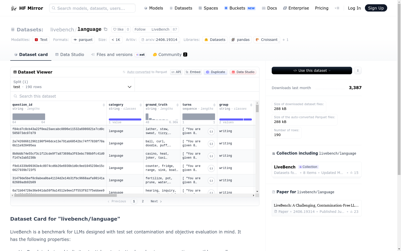
Task: Select the Croissant library tag
Action: (267, 40)
